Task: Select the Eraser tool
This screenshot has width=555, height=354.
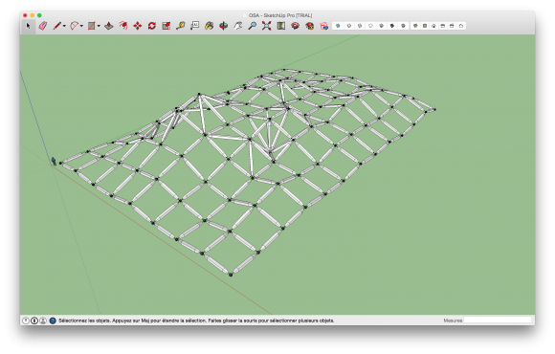Action: [43, 26]
